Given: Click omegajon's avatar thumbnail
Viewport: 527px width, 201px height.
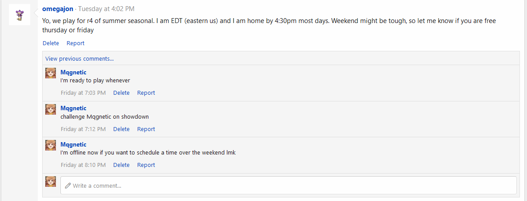Looking at the screenshot, I should click(19, 15).
